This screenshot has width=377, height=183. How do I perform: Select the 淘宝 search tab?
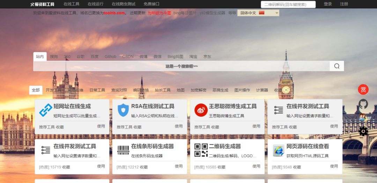pos(193,57)
